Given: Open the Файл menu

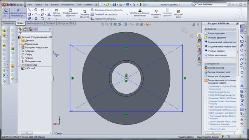Looking at the screenshot, I should (x=30, y=5).
